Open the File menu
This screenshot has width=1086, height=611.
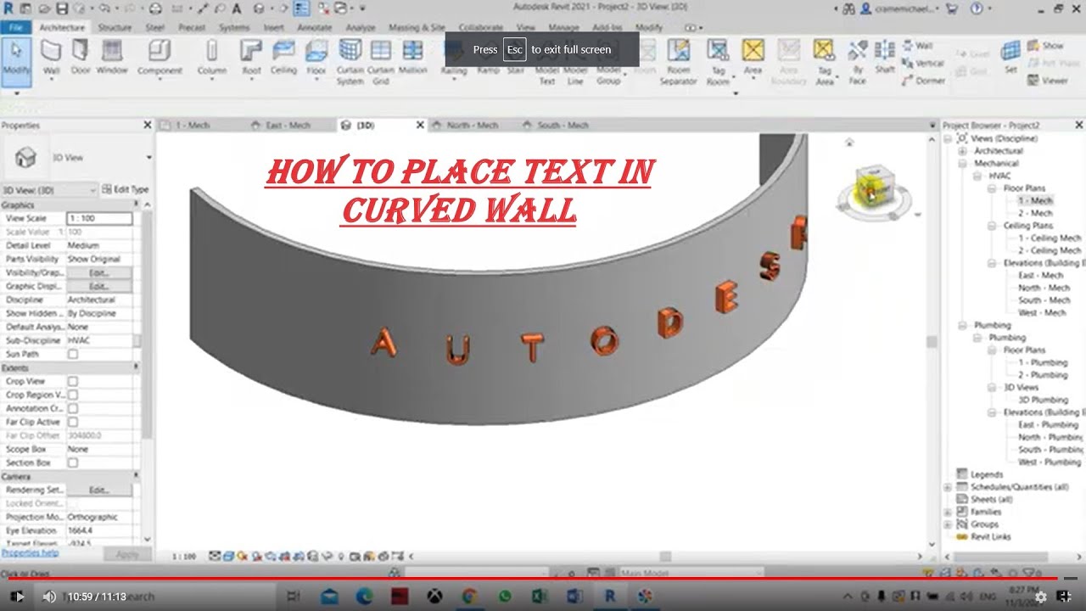15,27
